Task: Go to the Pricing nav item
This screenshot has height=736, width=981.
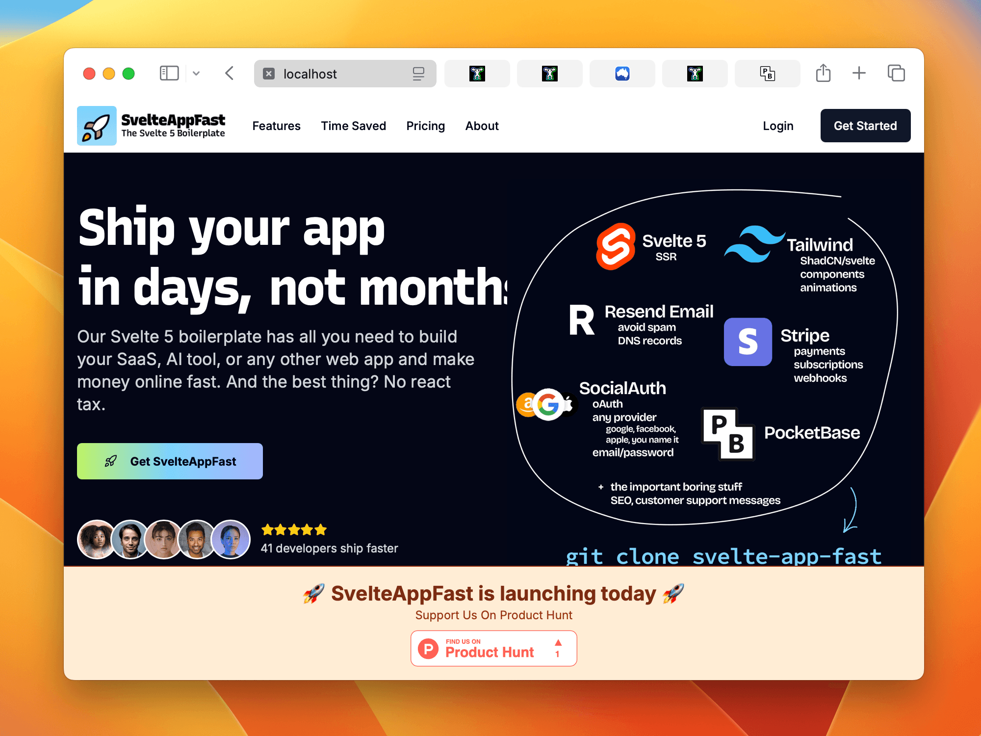Action: pyautogui.click(x=425, y=126)
